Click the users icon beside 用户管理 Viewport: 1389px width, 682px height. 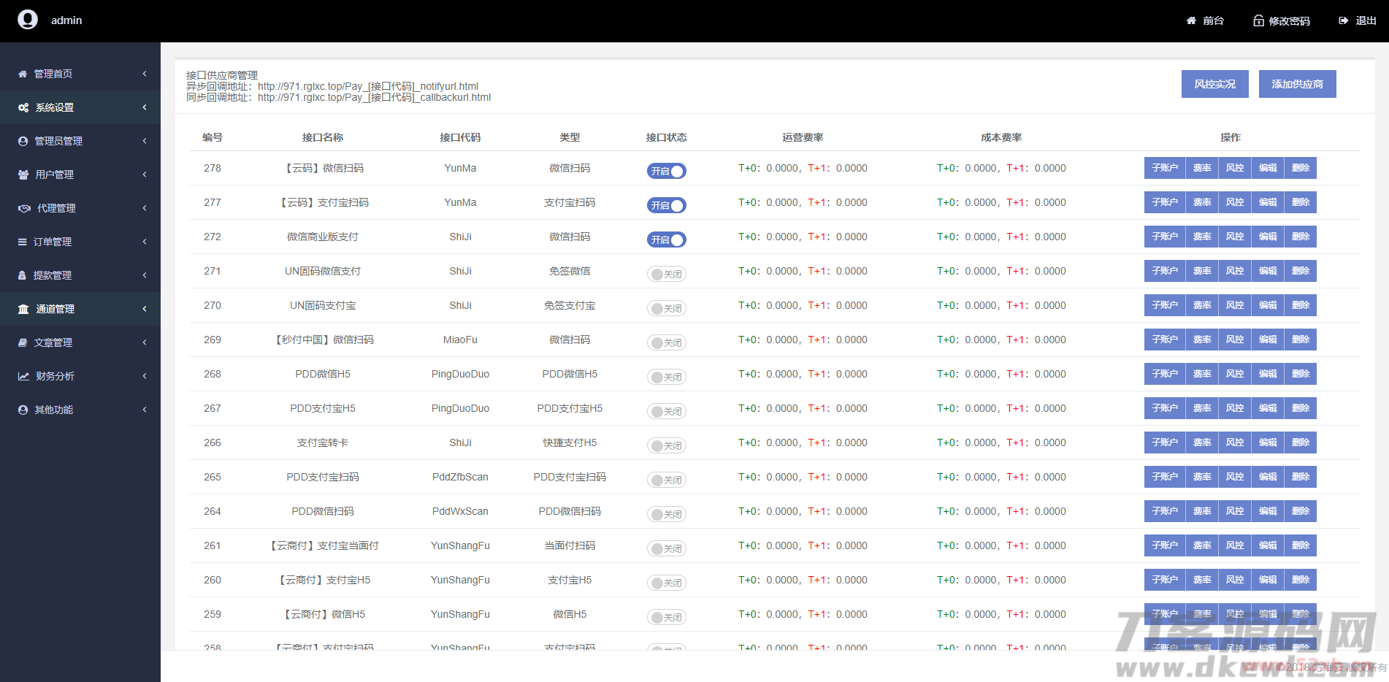[x=23, y=175]
